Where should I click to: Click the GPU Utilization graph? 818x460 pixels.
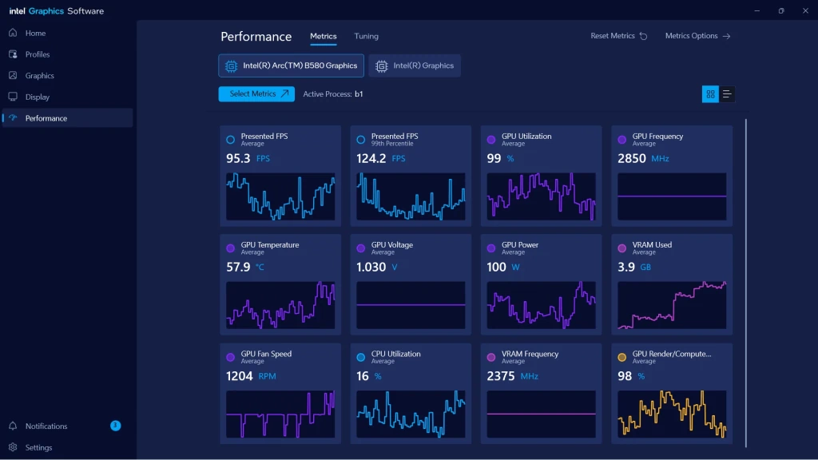tap(542, 196)
